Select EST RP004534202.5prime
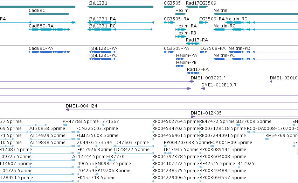 (153, 132)
